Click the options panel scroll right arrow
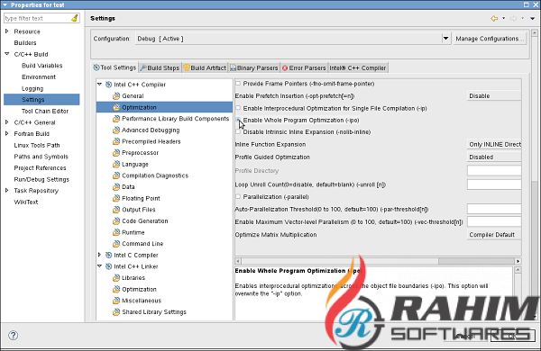The height and width of the screenshot is (351, 541). (518, 261)
